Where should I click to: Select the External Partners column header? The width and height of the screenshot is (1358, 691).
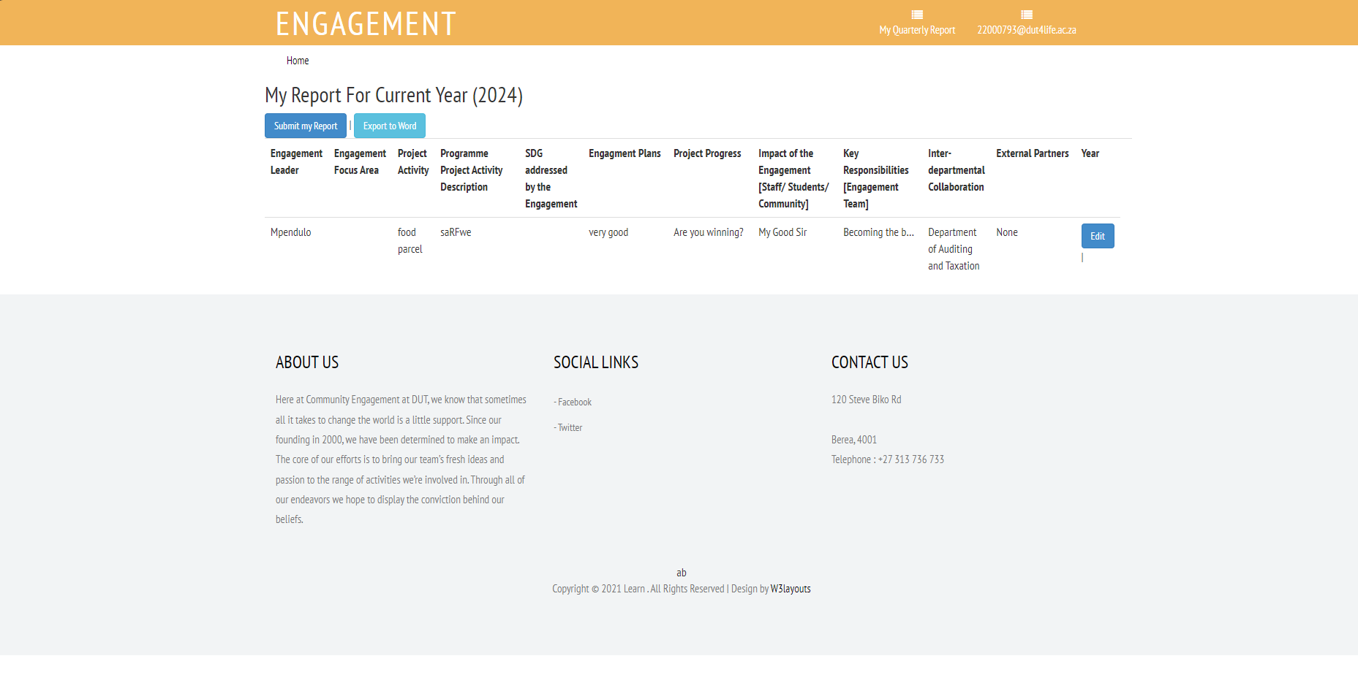click(1032, 153)
